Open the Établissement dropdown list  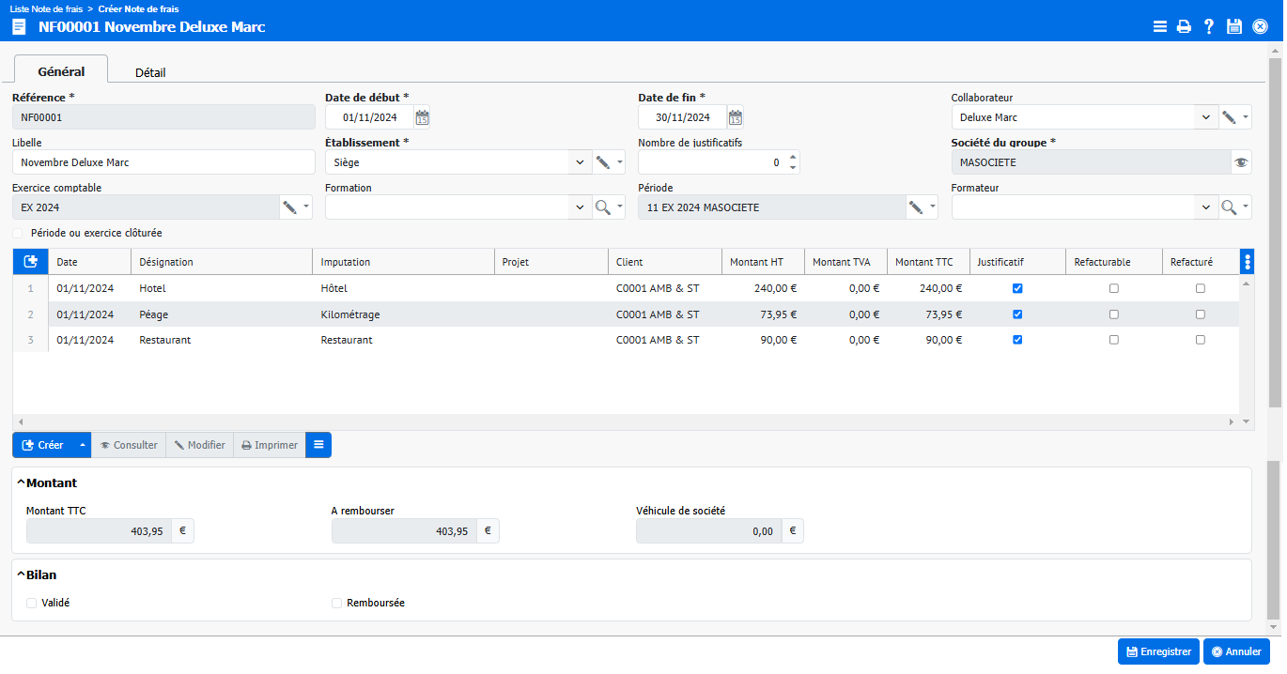[x=580, y=162]
